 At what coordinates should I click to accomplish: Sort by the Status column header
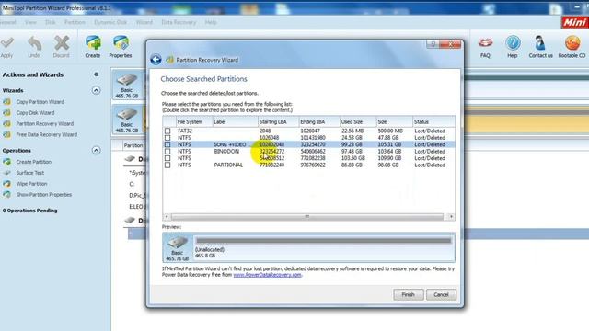point(433,122)
